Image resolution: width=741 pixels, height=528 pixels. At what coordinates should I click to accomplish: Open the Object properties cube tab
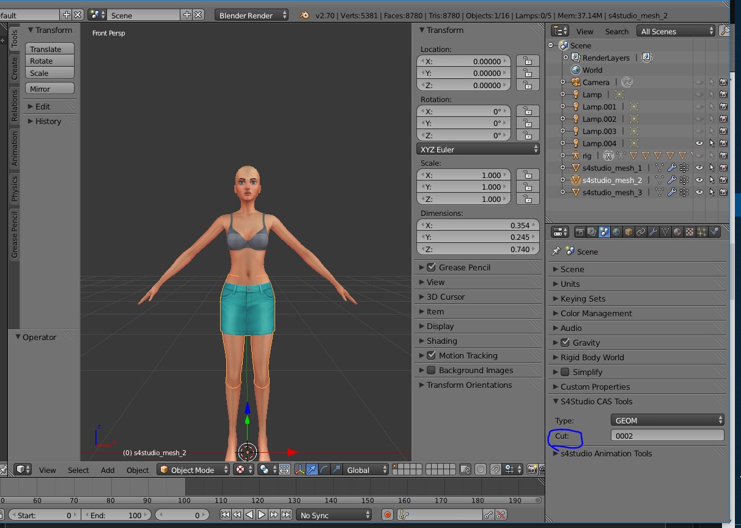[x=629, y=232]
